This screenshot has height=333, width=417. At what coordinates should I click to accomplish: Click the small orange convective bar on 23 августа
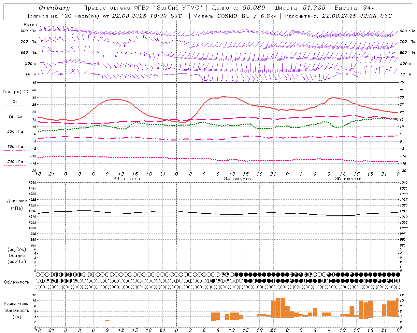[107, 320]
